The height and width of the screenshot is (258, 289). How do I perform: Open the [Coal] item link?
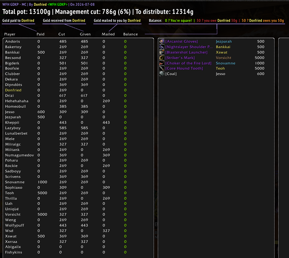(x=171, y=74)
